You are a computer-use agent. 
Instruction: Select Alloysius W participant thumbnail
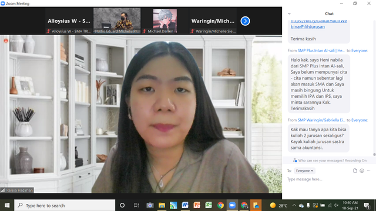pyautogui.click(x=69, y=21)
